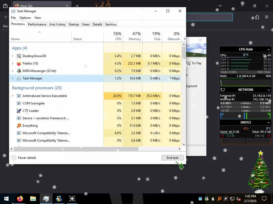
Task: Click the network tray icon
Action: point(232,199)
